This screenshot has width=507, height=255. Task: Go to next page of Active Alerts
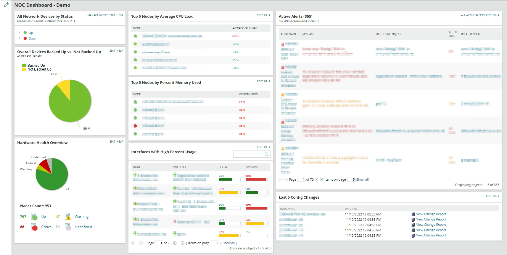coord(316,179)
